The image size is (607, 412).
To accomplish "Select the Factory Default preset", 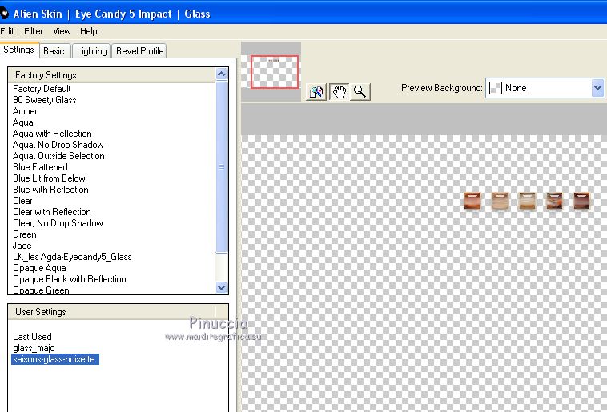I will click(x=42, y=89).
